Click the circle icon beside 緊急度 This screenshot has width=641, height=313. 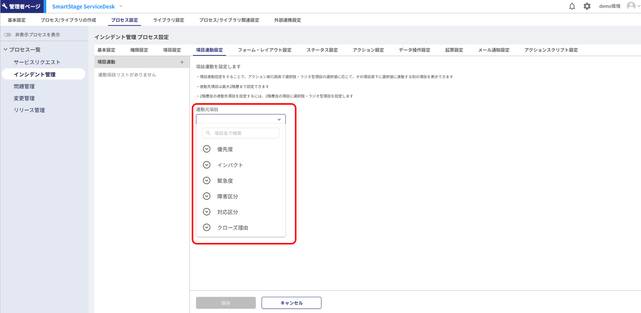point(207,181)
